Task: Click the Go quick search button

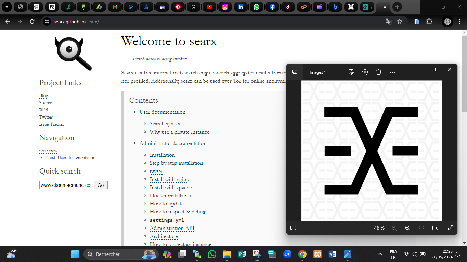Action: click(101, 185)
